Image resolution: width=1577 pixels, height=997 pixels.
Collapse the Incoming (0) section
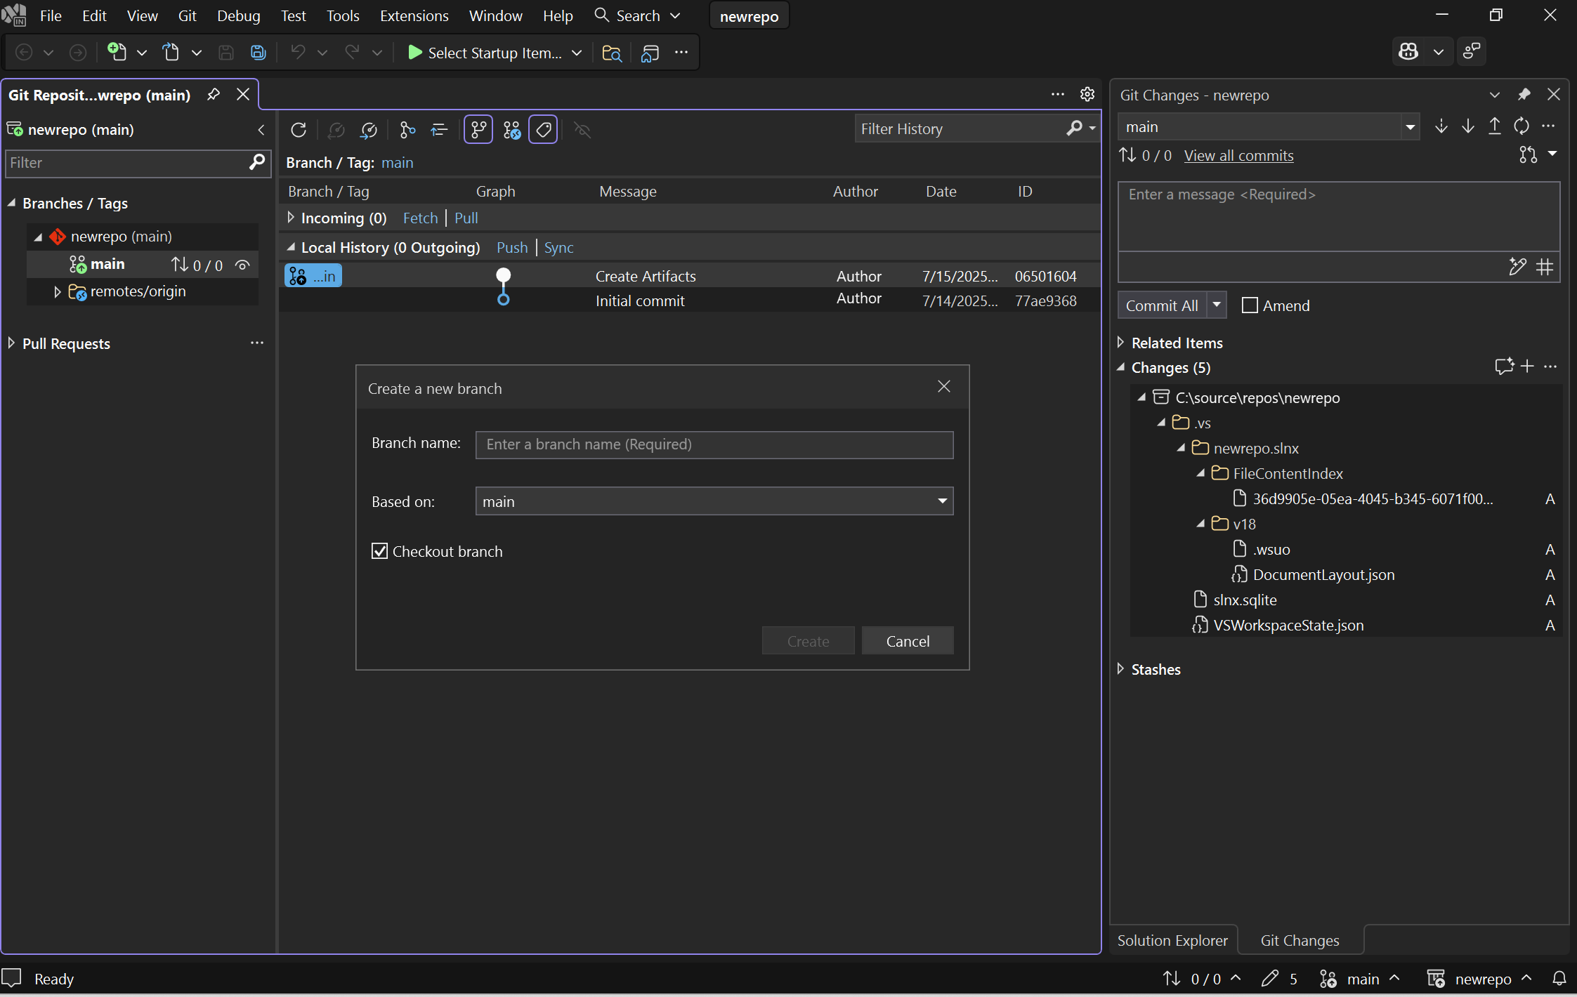pyautogui.click(x=290, y=218)
